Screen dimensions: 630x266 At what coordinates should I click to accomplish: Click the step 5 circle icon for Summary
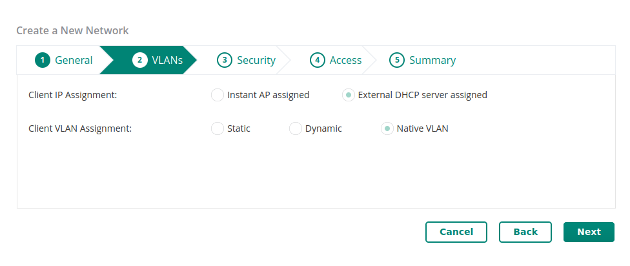pyautogui.click(x=397, y=60)
